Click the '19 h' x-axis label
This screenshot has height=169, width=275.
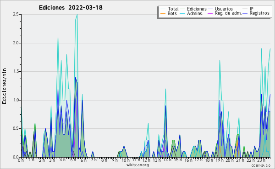220,160
